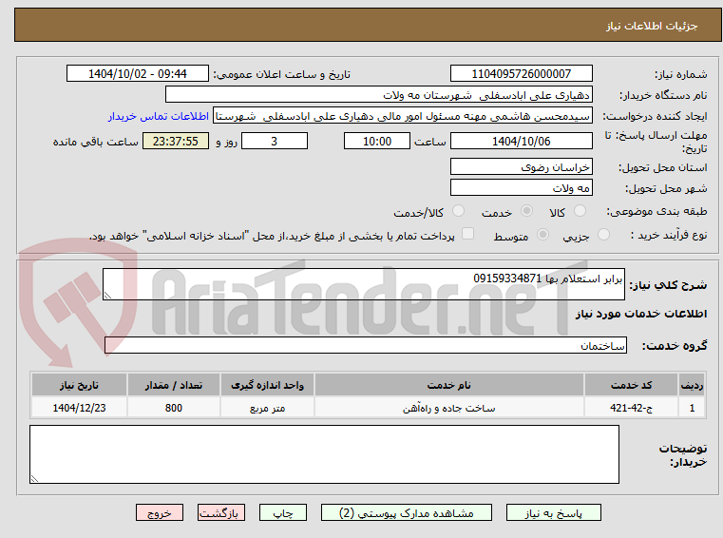Screen dimensions: 723x538
Task: Click the request creator name field
Action: (x=403, y=116)
